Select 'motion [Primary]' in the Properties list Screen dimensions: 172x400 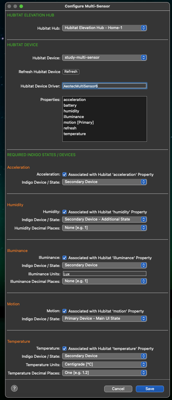click(79, 123)
